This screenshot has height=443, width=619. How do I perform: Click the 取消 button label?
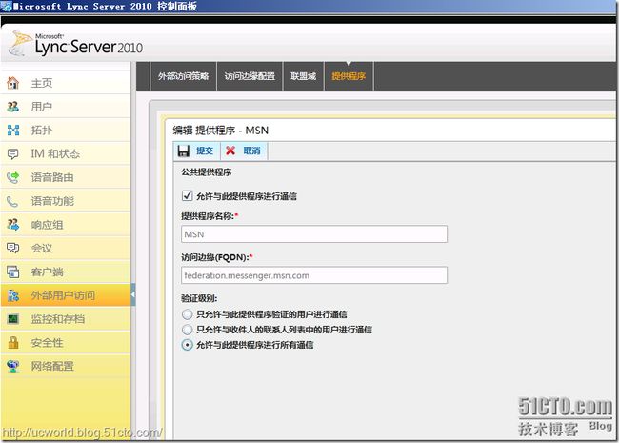coord(251,151)
